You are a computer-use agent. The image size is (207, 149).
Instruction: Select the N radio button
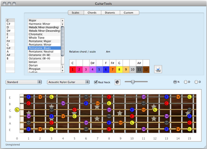175,82
